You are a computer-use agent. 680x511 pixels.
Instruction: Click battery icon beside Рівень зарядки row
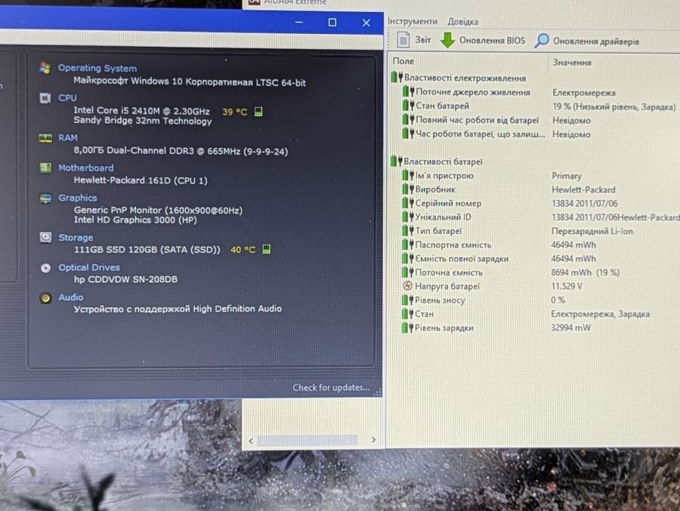pos(408,328)
